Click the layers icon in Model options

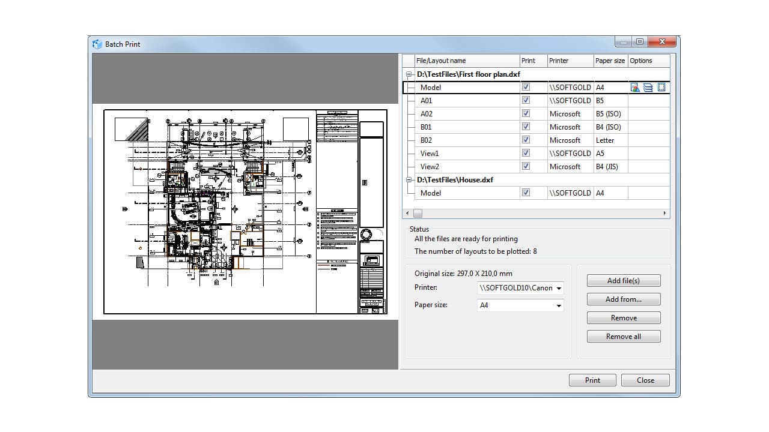tap(648, 87)
